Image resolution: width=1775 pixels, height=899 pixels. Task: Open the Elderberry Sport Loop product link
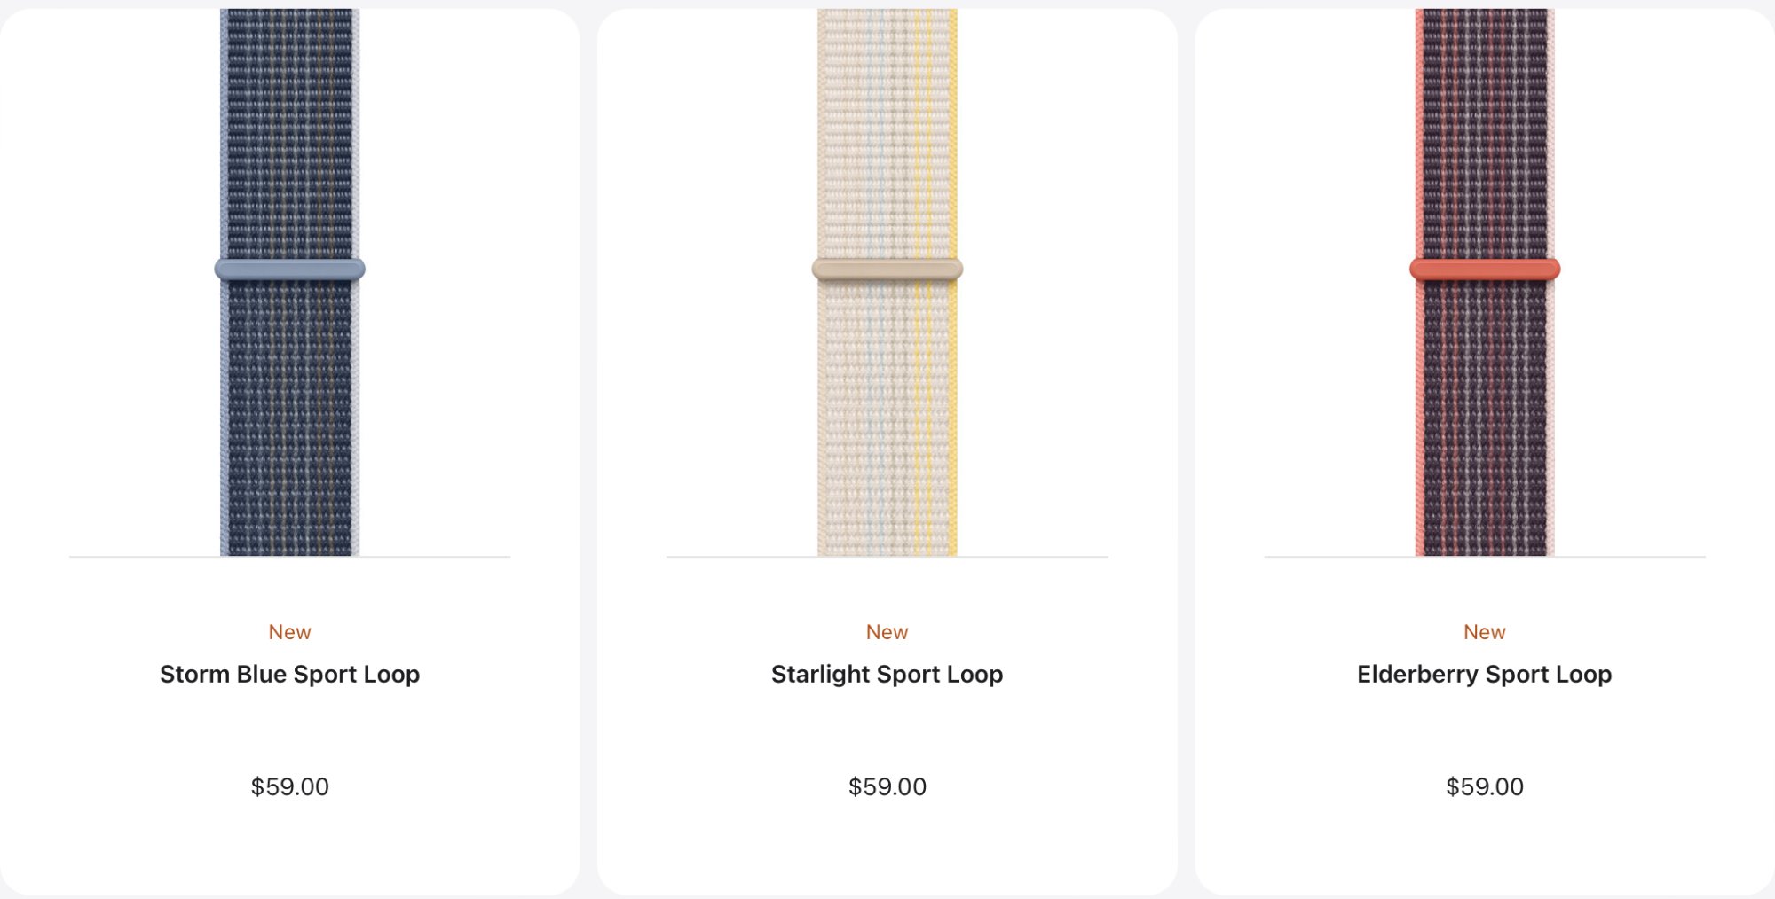coord(1484,675)
